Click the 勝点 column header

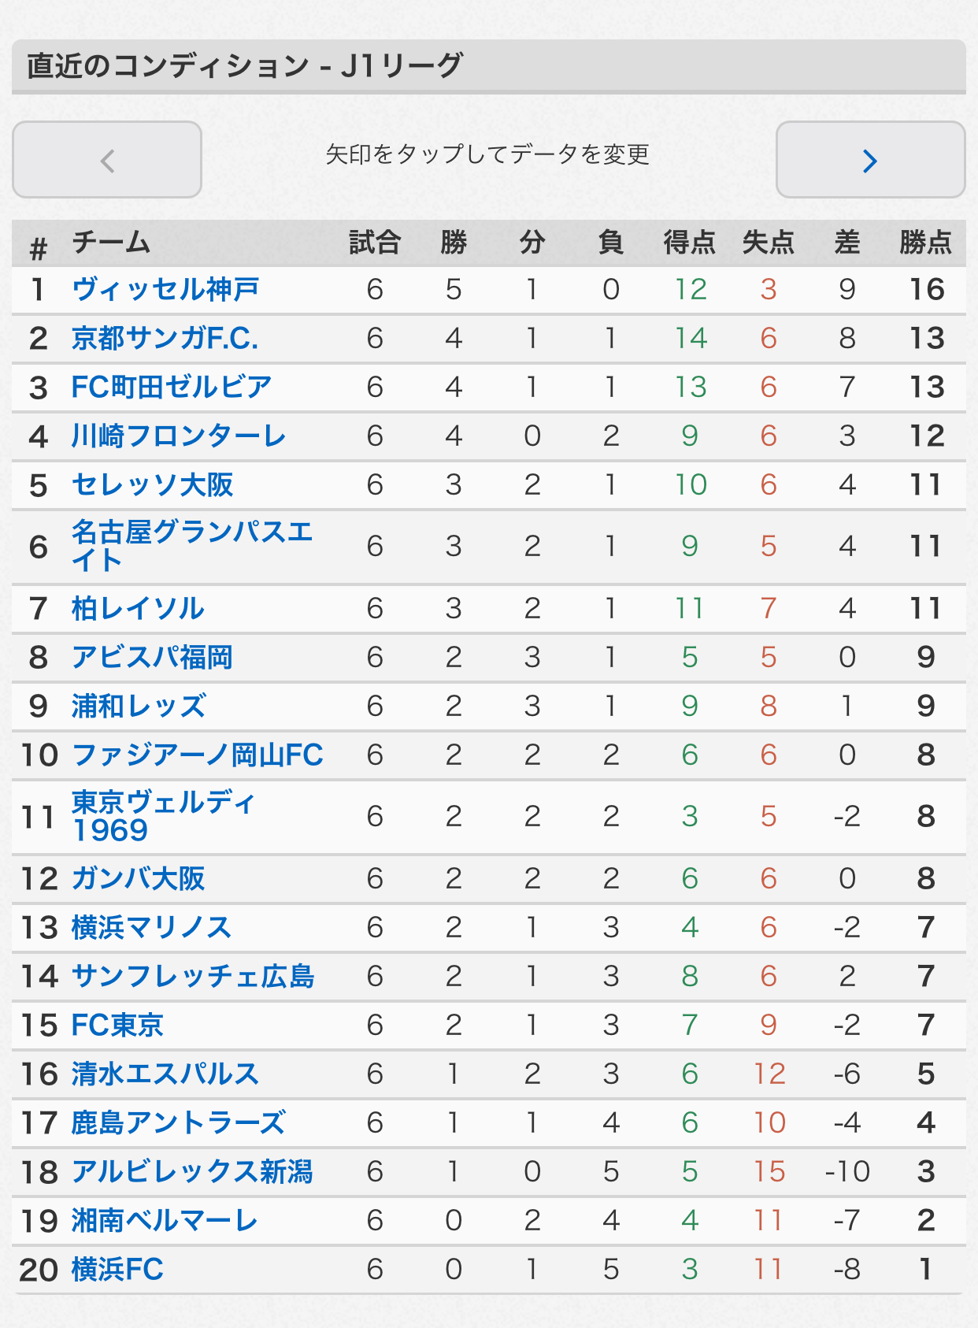click(x=926, y=243)
